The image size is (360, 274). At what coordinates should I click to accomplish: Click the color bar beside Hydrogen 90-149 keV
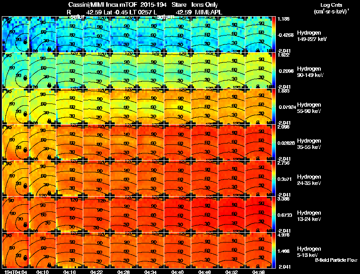tap(274, 70)
